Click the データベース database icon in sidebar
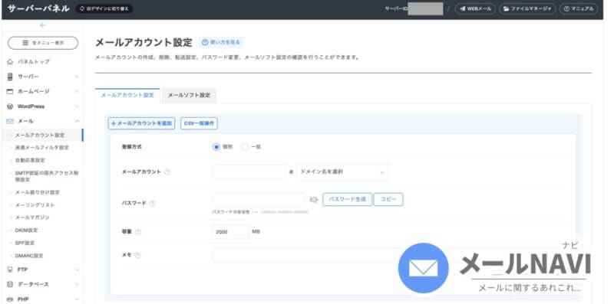Viewport: 614px width, 304px height. [x=10, y=284]
